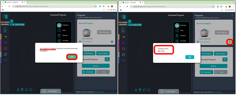This screenshot has height=96, width=236.
Task: Click the screenshot camera icon in left window
Action: click(22, 90)
